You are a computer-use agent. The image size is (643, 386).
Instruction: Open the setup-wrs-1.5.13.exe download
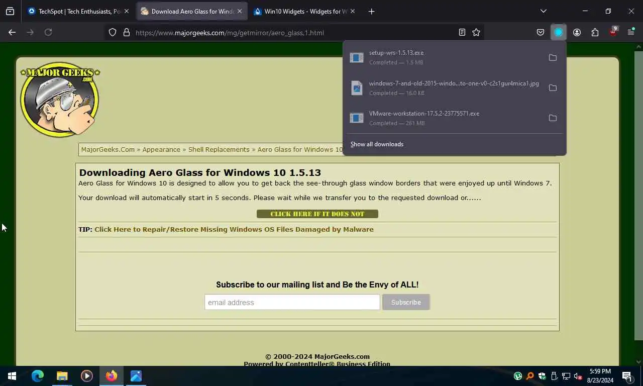(445, 58)
